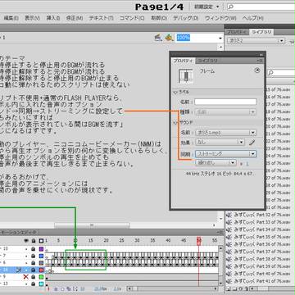Toggle the lock on layer 10

pyautogui.click(x=34, y=249)
